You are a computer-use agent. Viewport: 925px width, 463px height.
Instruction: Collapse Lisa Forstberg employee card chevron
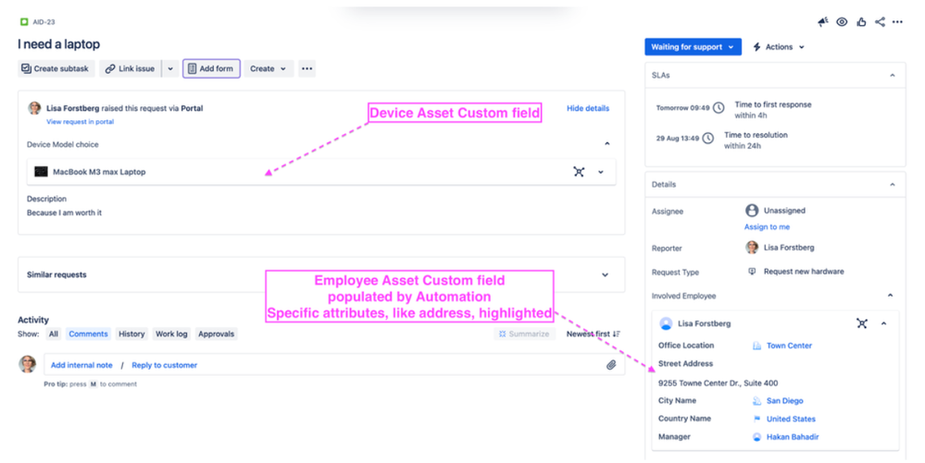883,323
